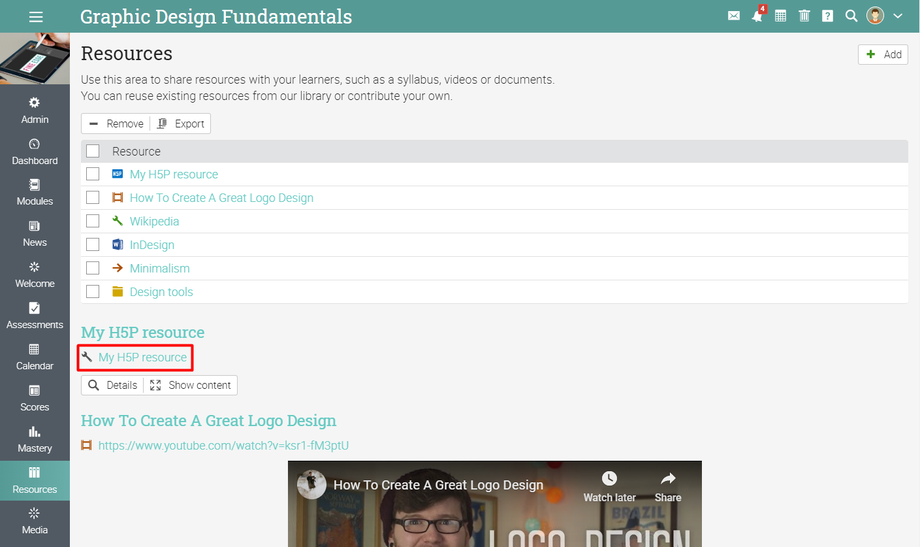Open Calendar in sidebar
920x547 pixels.
pyautogui.click(x=35, y=357)
